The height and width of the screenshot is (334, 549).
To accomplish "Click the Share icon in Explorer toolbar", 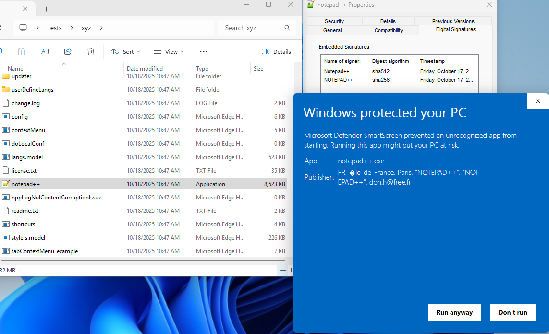I will pyautogui.click(x=68, y=51).
